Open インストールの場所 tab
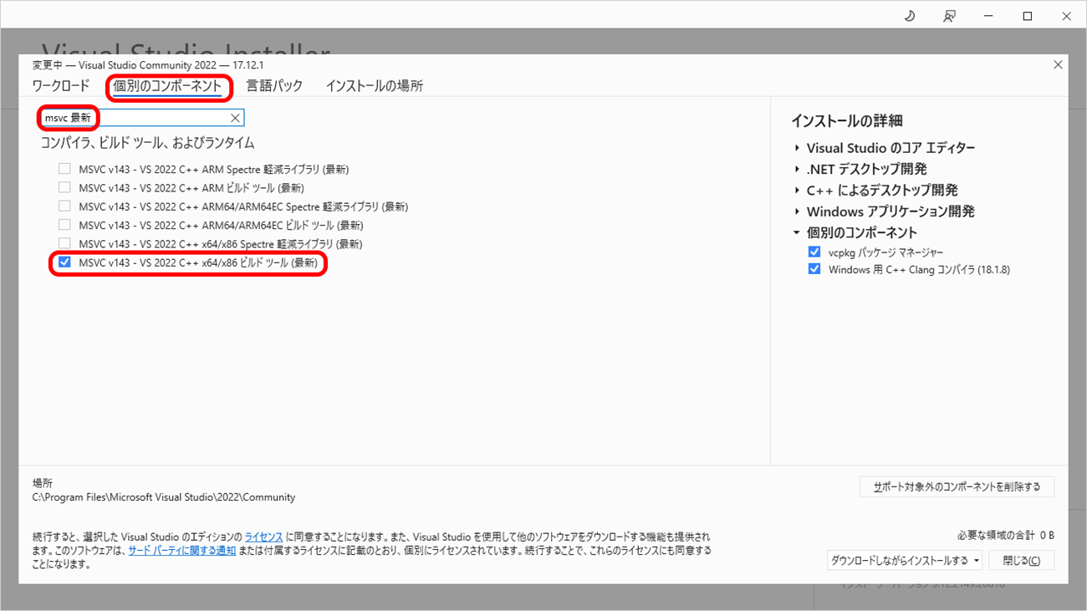Image resolution: width=1087 pixels, height=611 pixels. [x=375, y=86]
